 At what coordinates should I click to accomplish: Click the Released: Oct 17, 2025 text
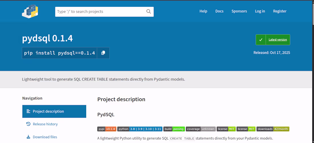click(x=272, y=53)
